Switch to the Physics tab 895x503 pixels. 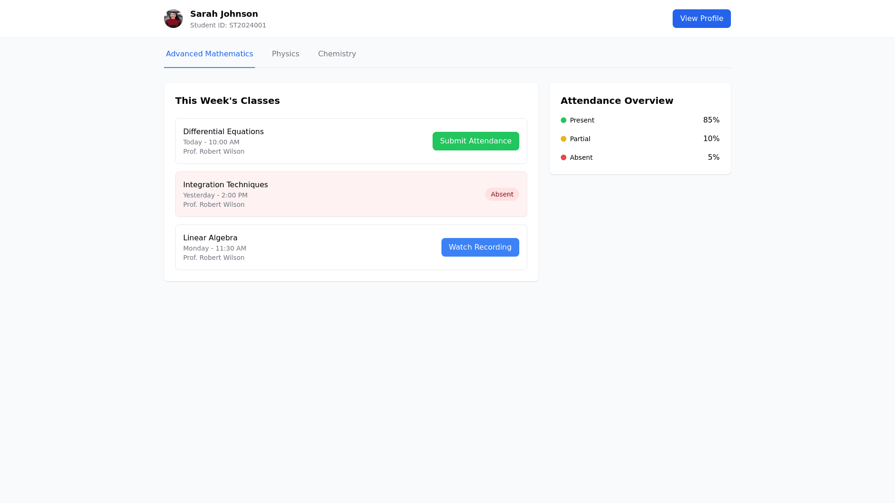(x=285, y=54)
